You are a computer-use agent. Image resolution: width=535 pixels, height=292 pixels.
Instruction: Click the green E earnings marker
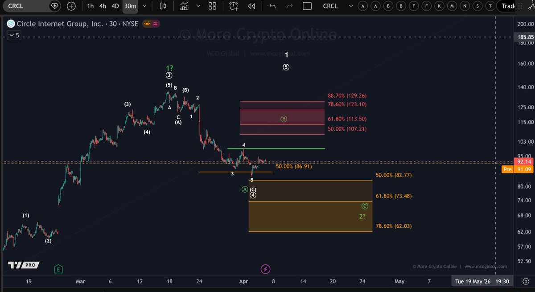[x=58, y=269]
